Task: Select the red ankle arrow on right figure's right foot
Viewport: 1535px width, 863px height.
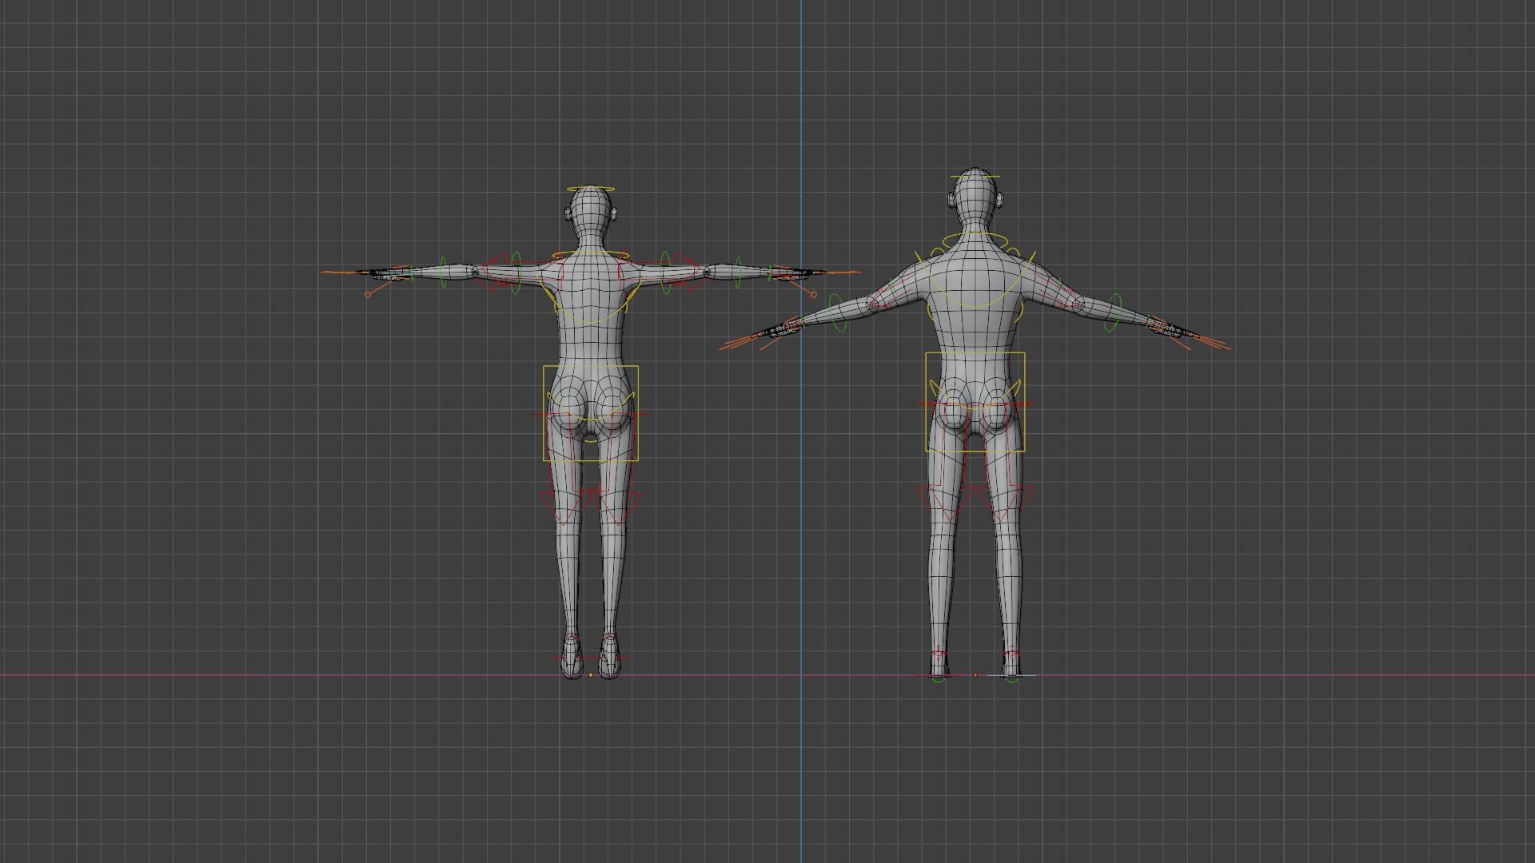Action: (x=937, y=654)
